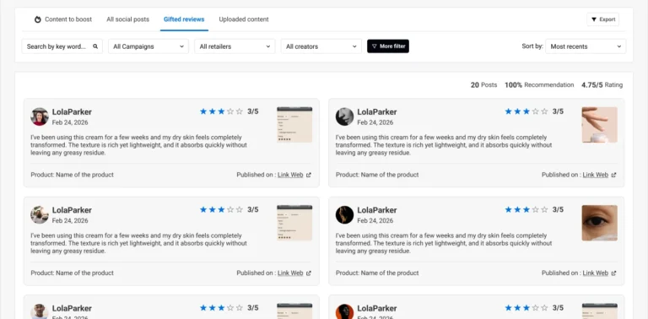
Task: Open the hand and cream jar thumbnail
Action: coord(600,125)
